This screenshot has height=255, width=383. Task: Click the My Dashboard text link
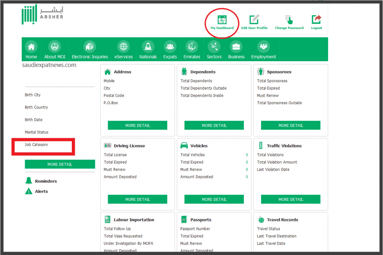[222, 28]
